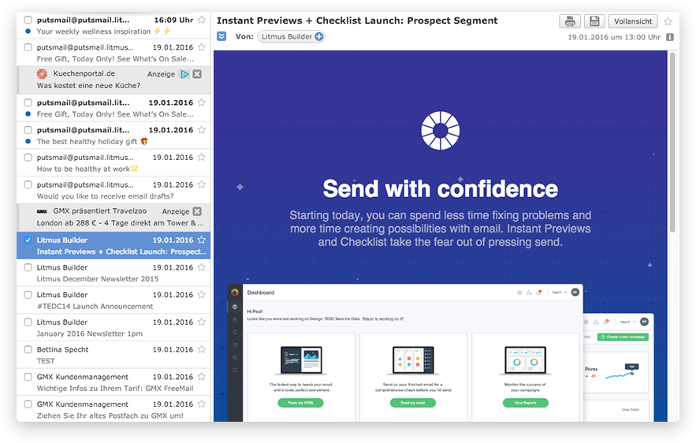The height and width of the screenshot is (443, 696).
Task: Click blue unread dot on healthy holiday gift email
Action: (28, 141)
